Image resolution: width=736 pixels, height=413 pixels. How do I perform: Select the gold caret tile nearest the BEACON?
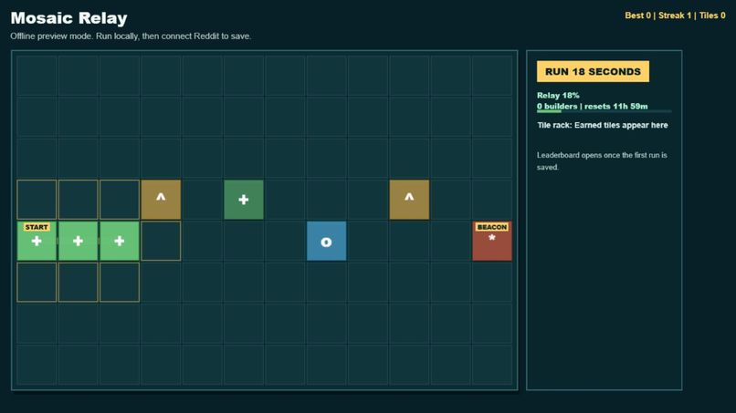coord(409,200)
